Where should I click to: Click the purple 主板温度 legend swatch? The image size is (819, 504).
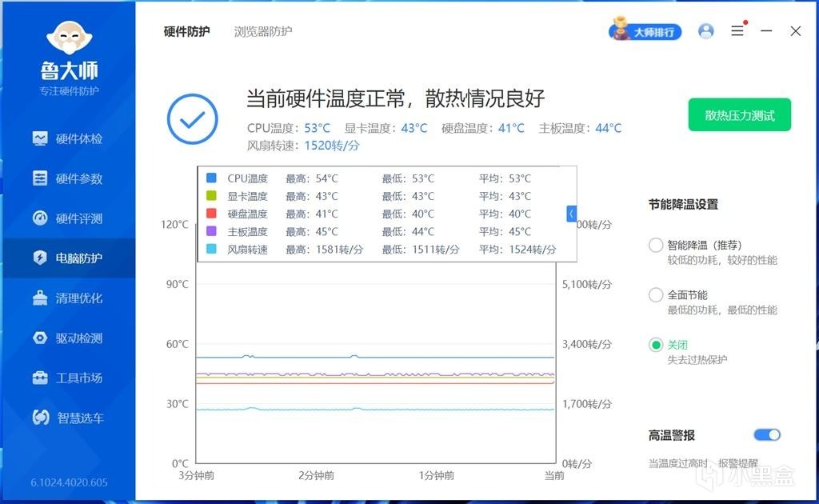coord(211,231)
